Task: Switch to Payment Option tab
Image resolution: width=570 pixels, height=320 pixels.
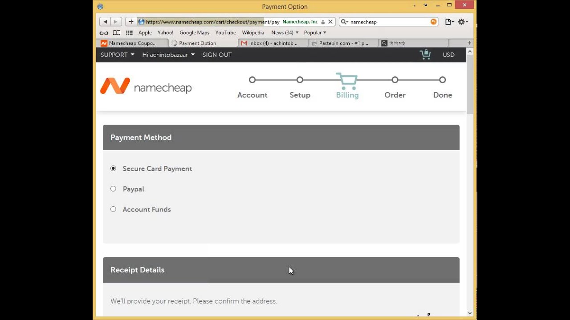Action: (x=203, y=43)
